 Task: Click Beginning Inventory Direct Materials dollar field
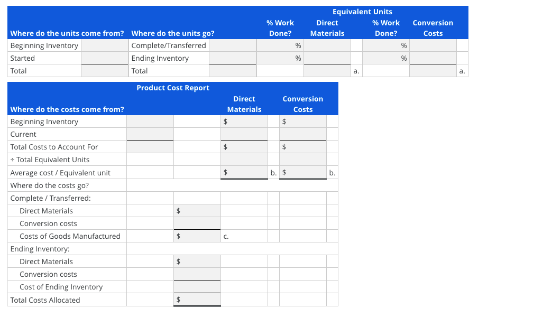(244, 121)
